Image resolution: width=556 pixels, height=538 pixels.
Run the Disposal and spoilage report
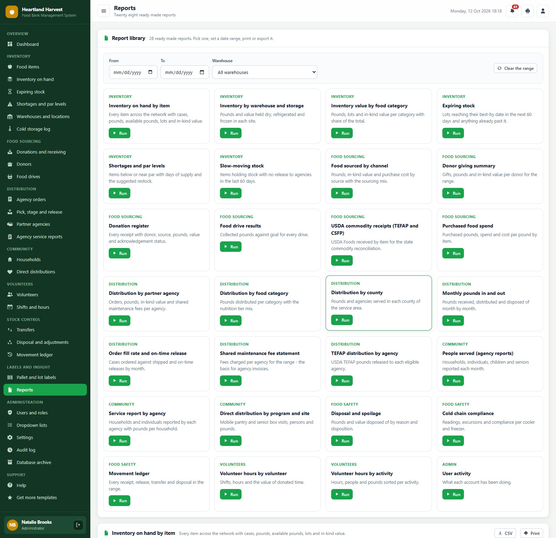[342, 441]
